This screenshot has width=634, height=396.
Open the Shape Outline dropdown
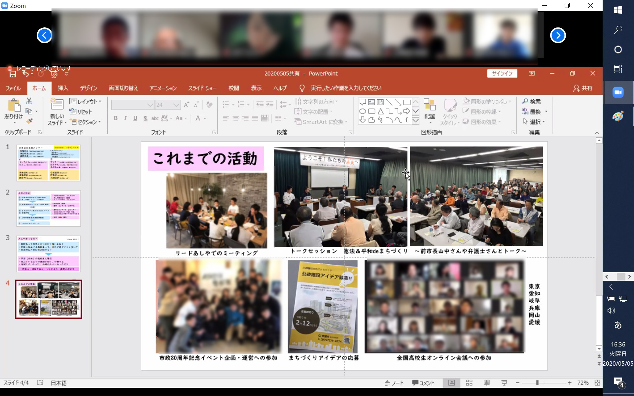coord(482,112)
